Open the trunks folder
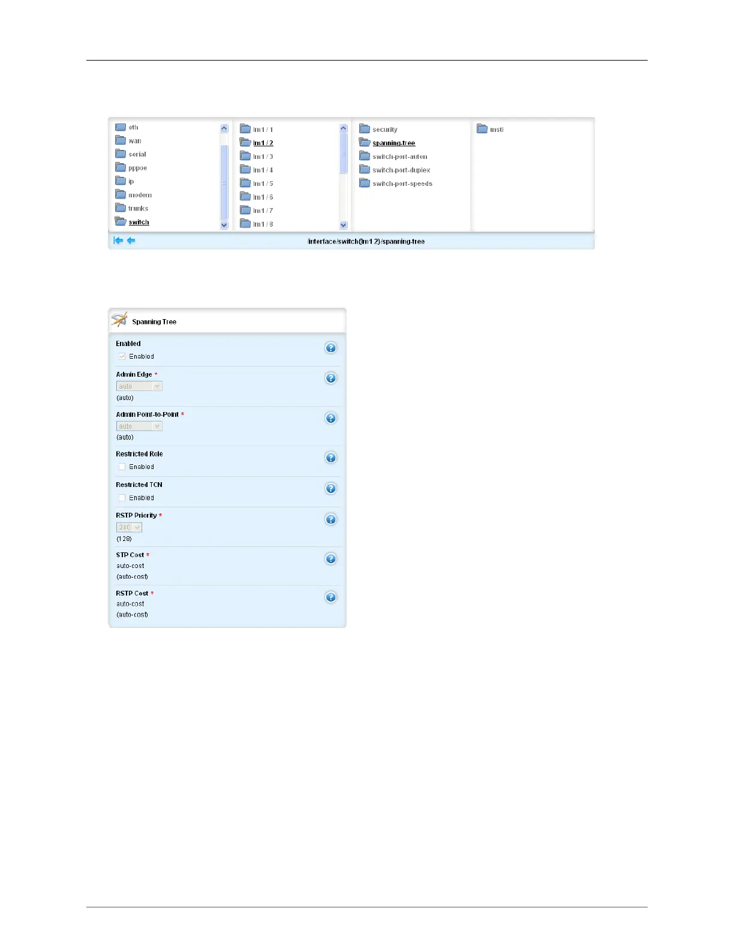This screenshot has height=950, width=734. (x=132, y=208)
